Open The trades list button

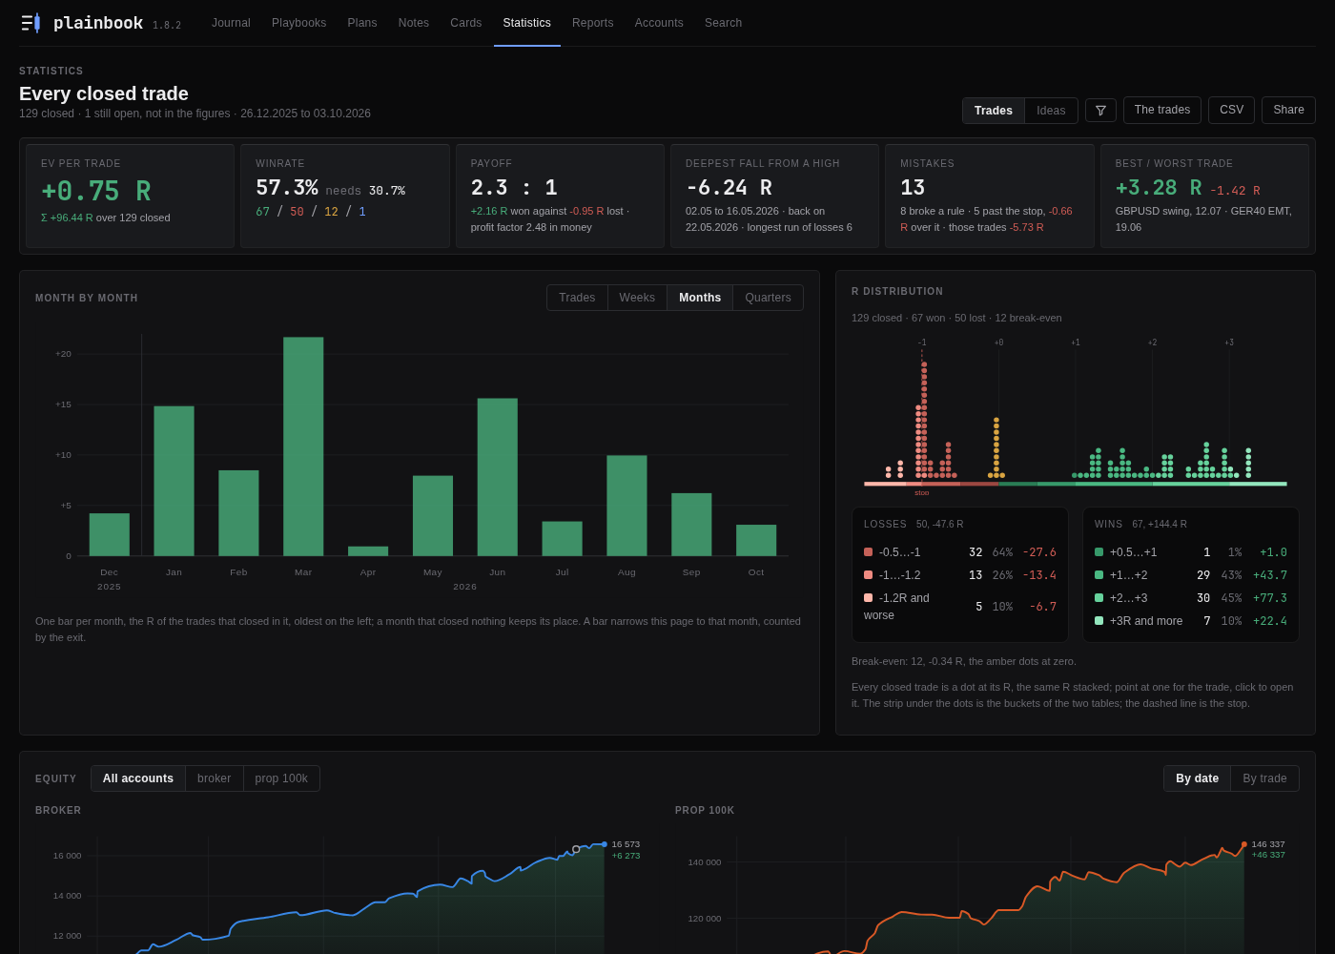tap(1162, 110)
